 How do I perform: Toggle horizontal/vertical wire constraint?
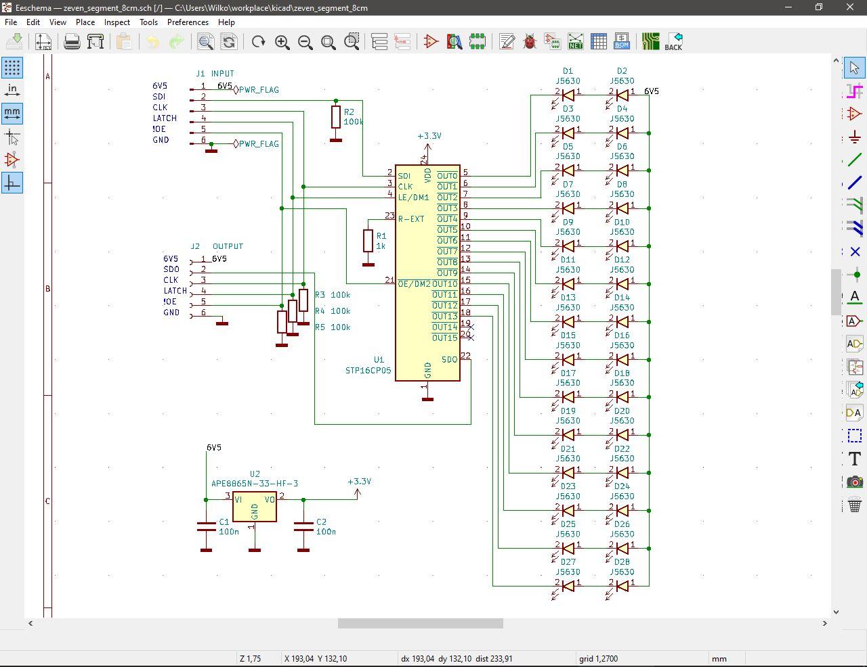point(12,183)
